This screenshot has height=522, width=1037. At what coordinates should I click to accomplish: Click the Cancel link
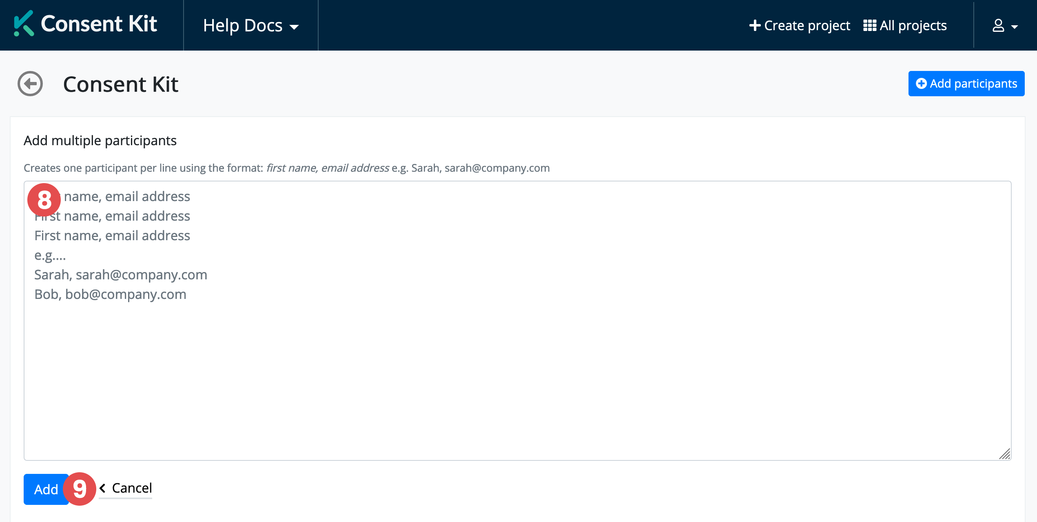tap(132, 488)
